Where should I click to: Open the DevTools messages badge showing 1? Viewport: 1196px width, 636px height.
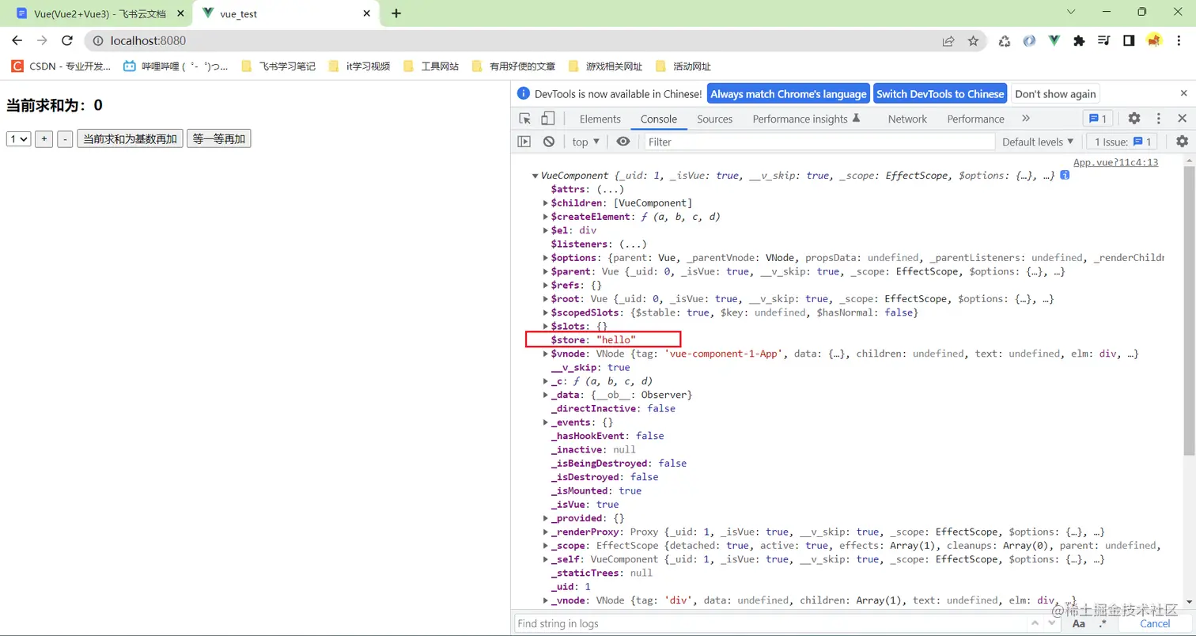[x=1098, y=119]
